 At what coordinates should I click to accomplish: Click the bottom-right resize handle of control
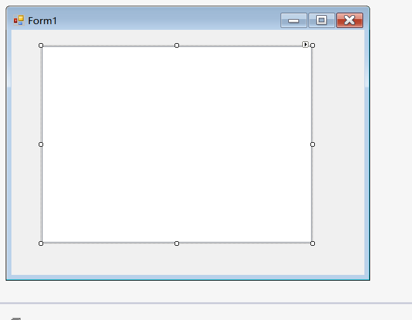(x=313, y=244)
